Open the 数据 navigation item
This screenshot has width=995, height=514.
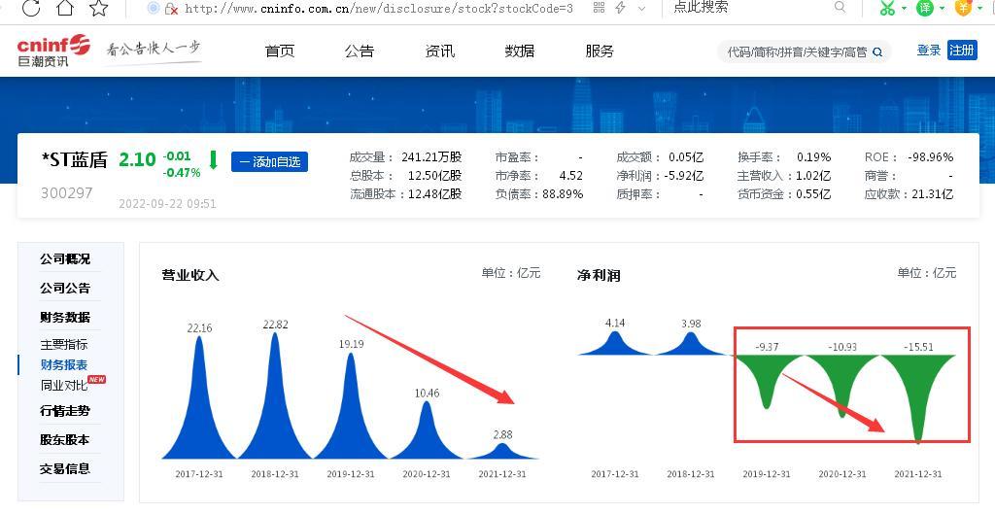520,51
